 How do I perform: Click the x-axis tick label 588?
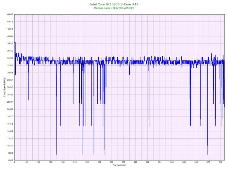pos(184,162)
